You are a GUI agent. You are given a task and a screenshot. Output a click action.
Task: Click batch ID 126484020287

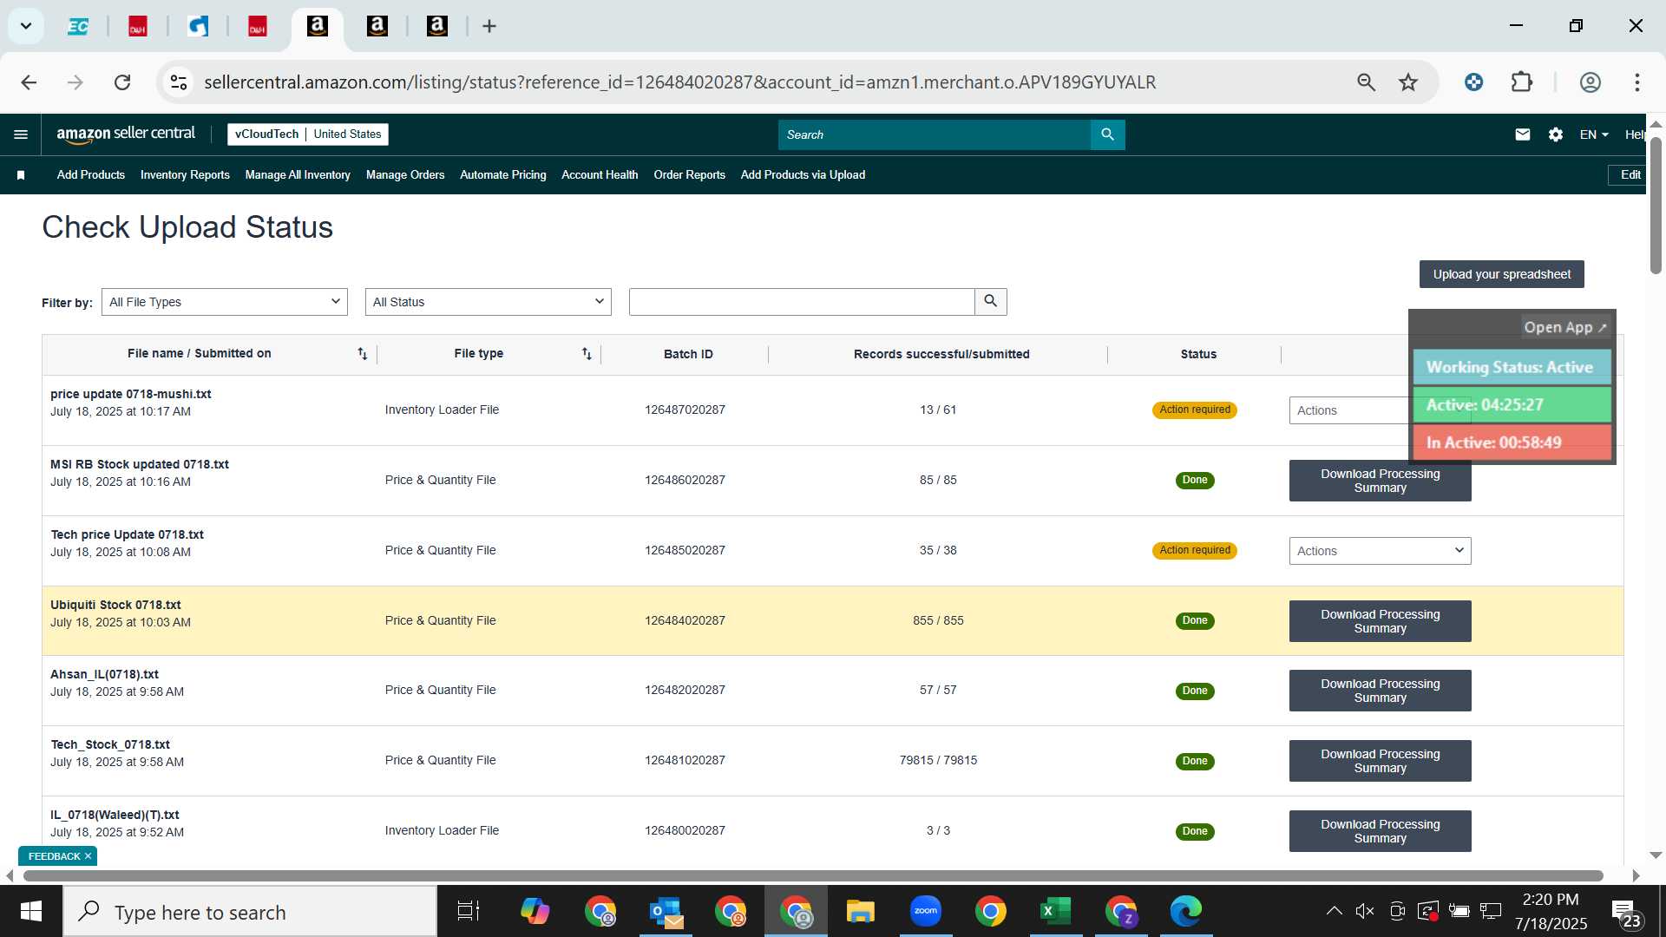coord(685,621)
